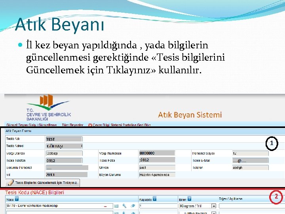Click the Atık Beyan Sistemi title

tap(190, 115)
